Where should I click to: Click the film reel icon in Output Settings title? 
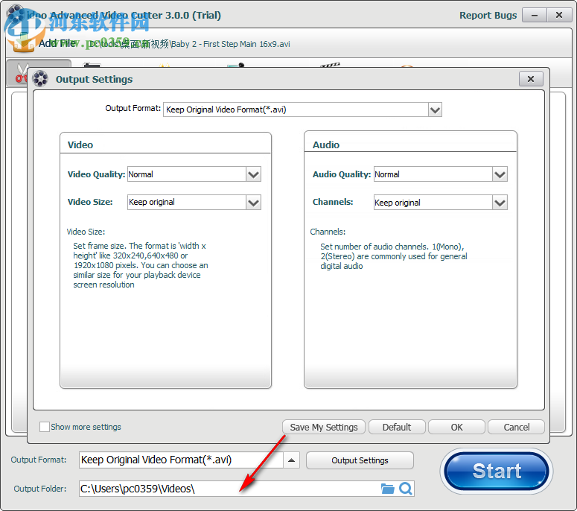40,79
